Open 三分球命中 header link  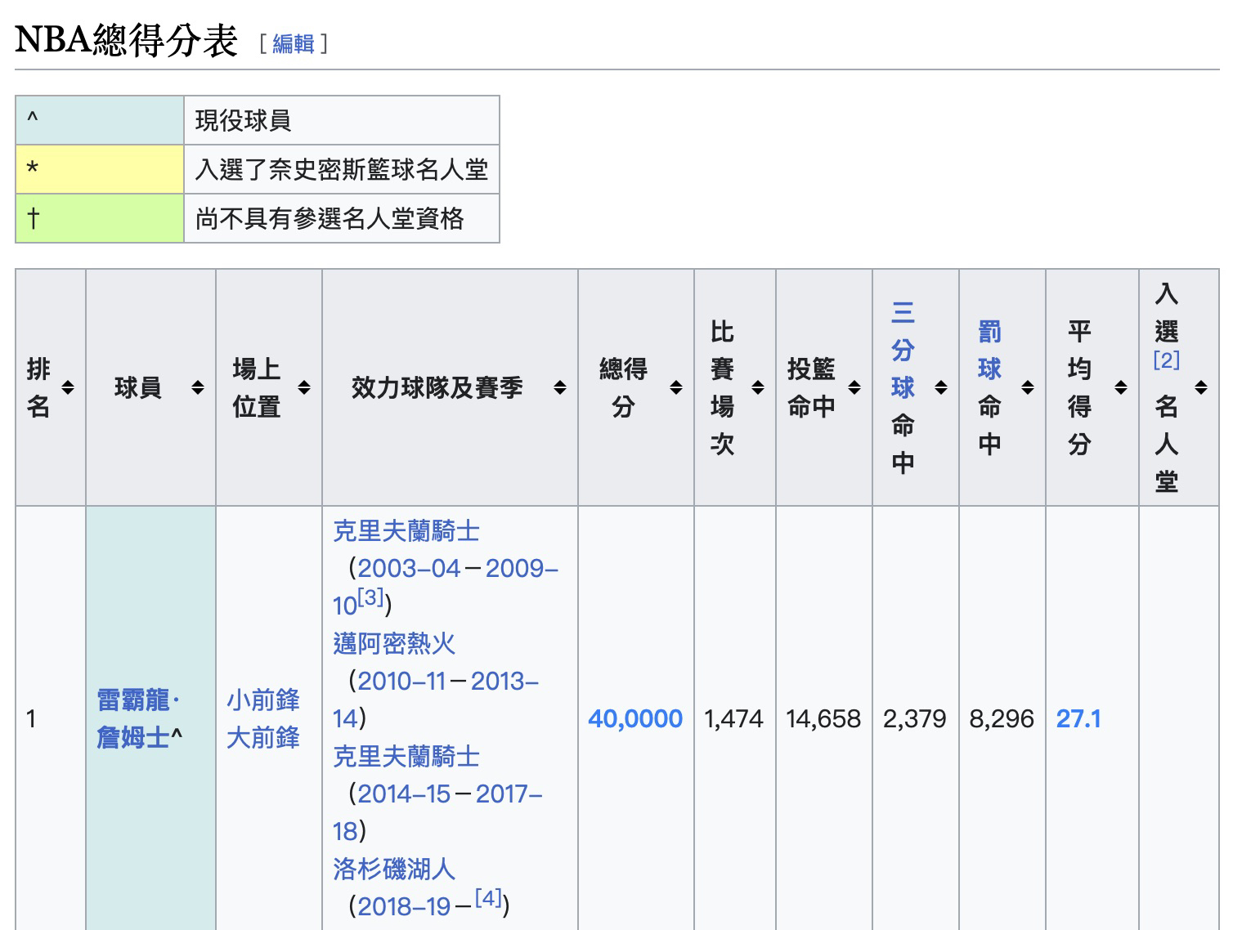[x=903, y=350]
